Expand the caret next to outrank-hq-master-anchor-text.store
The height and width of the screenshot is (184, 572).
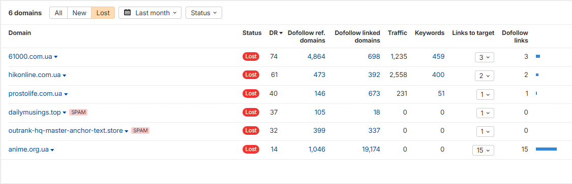click(127, 131)
